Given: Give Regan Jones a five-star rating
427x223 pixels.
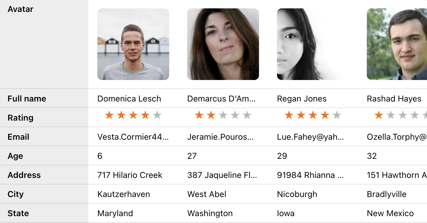Looking at the screenshot, I should (337, 115).
